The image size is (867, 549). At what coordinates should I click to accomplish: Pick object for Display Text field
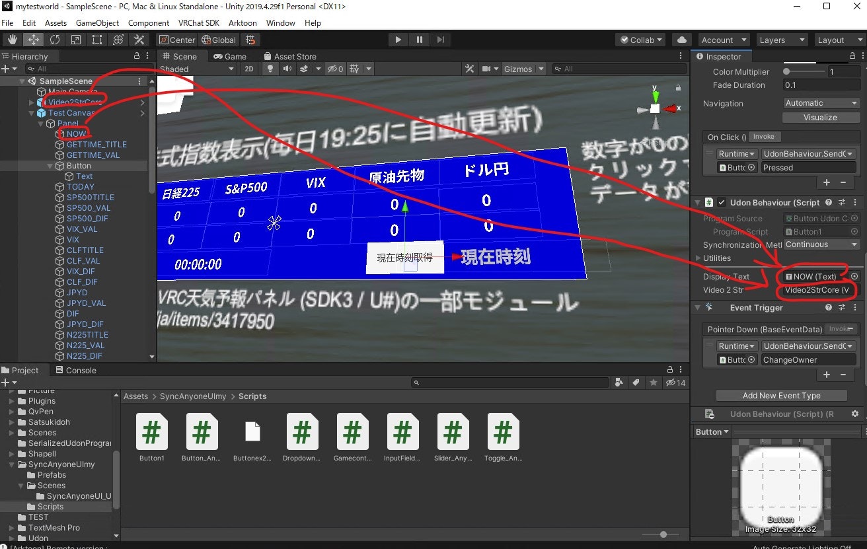pos(854,276)
